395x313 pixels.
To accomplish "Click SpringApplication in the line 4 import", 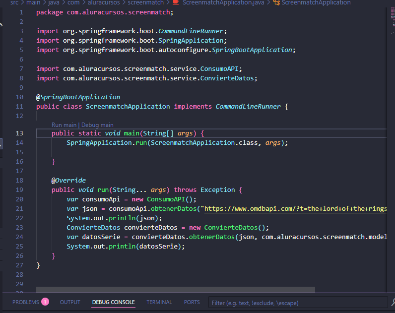I will click(191, 41).
